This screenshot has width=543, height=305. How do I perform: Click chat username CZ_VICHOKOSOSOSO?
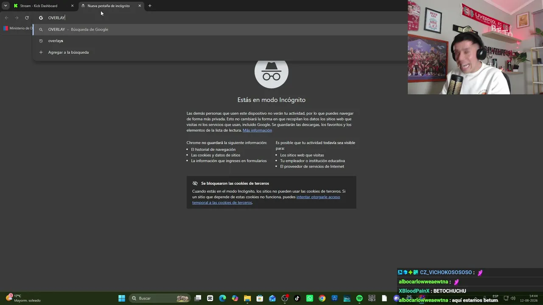click(x=446, y=272)
